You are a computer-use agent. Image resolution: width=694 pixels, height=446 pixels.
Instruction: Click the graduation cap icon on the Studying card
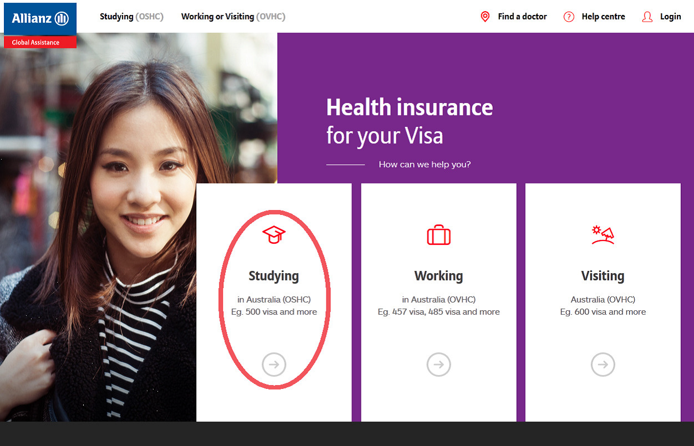coord(274,234)
